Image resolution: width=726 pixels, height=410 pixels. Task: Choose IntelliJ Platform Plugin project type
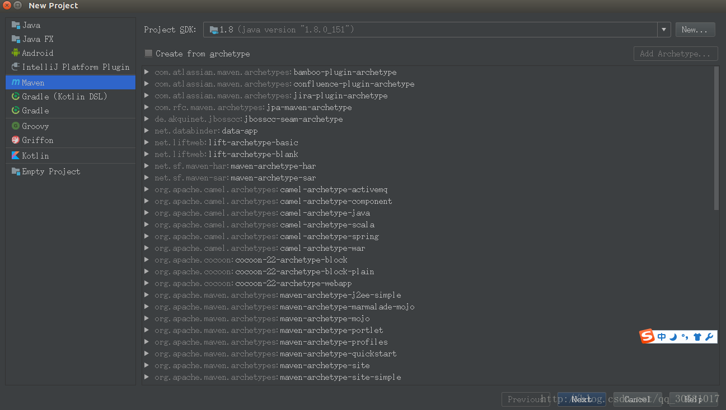71,67
